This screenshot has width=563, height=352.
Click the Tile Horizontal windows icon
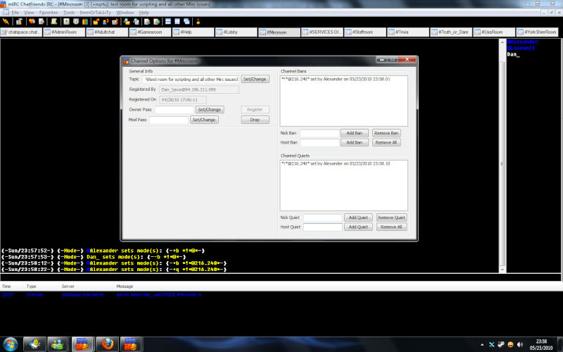point(168,22)
